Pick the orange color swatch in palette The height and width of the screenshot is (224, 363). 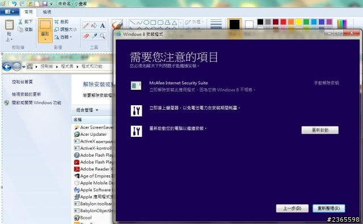tap(291, 21)
